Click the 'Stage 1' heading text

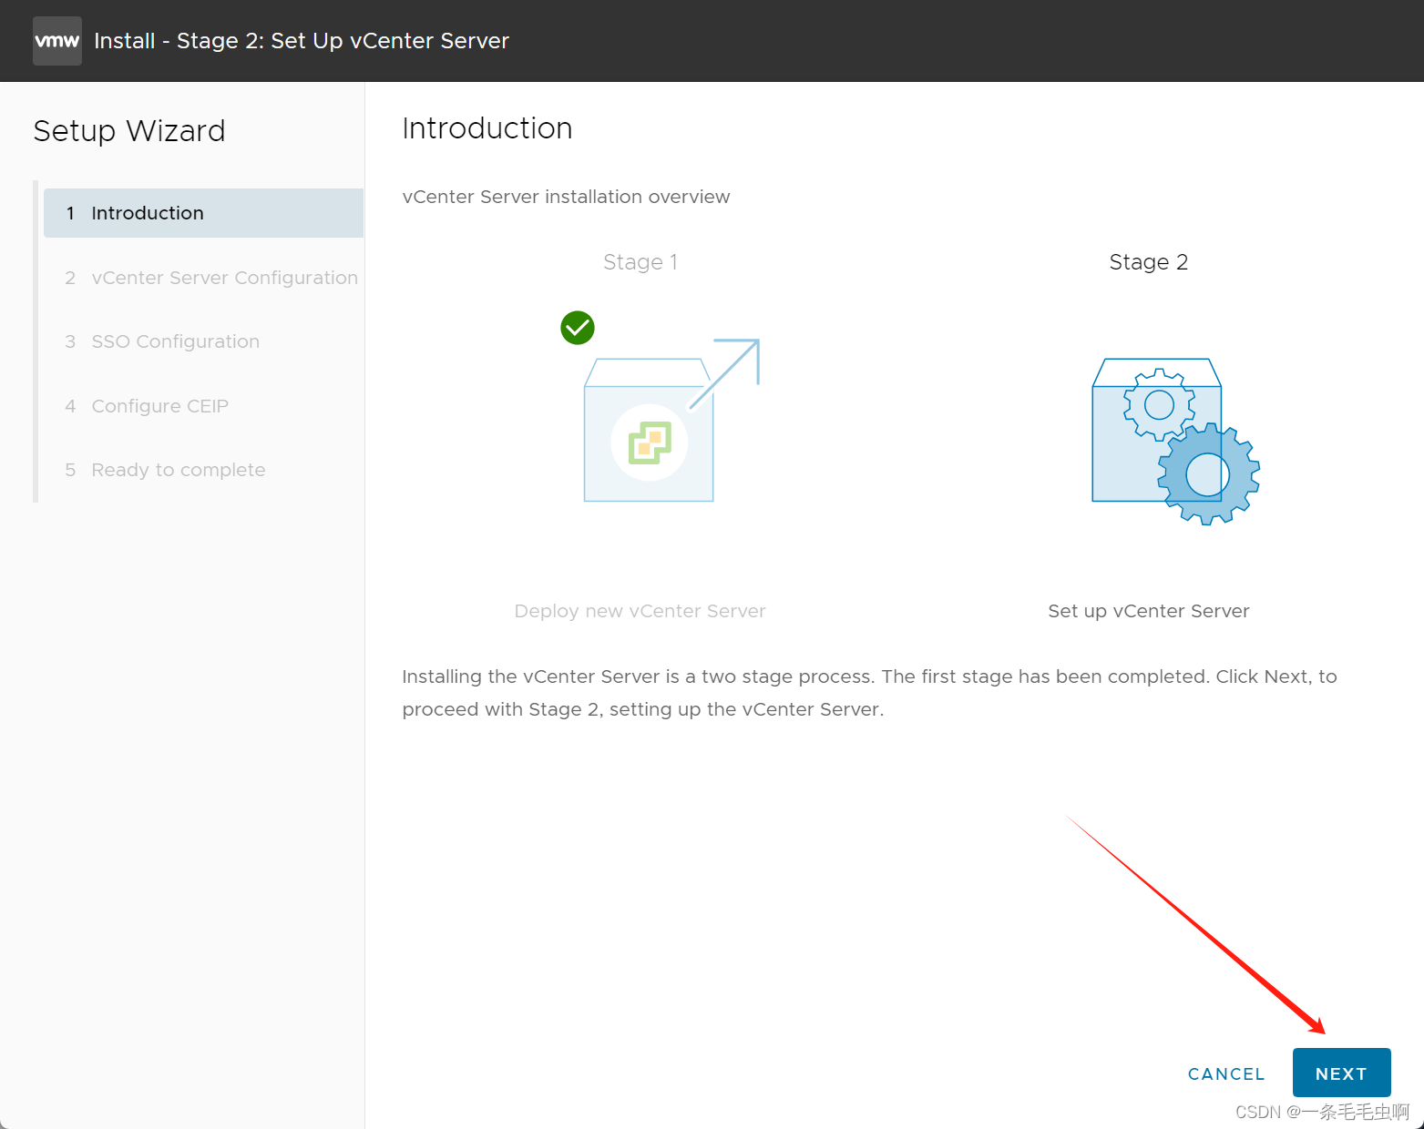coord(640,262)
